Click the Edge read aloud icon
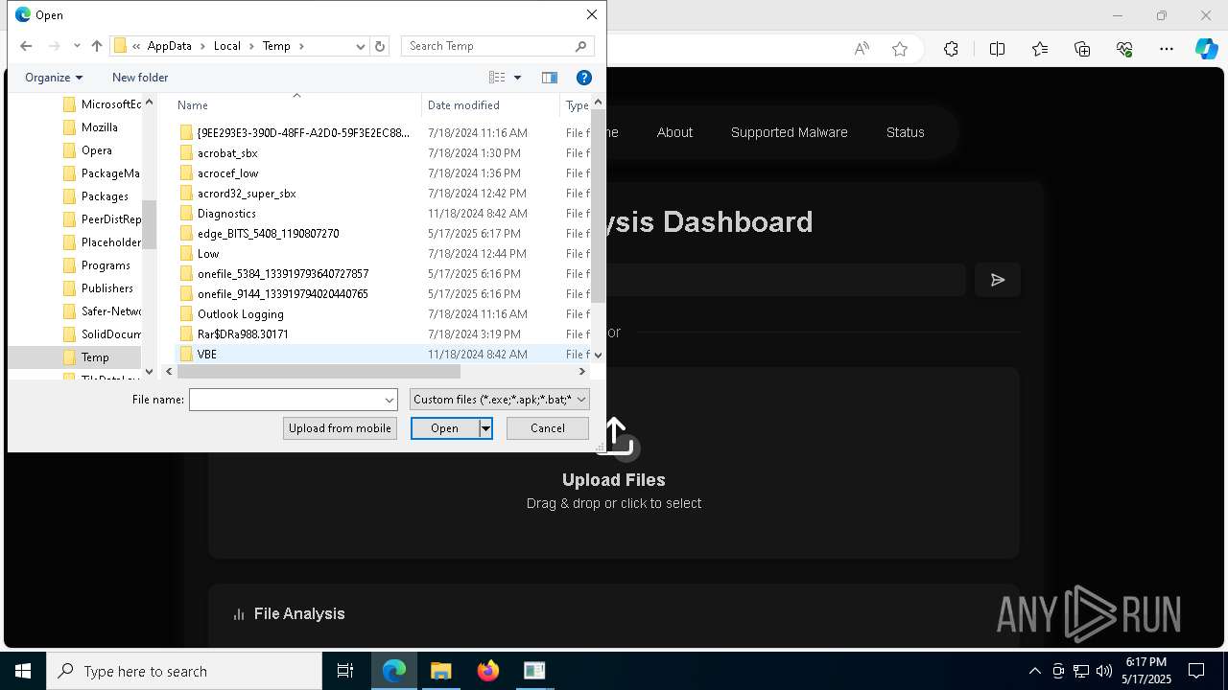The width and height of the screenshot is (1228, 690). coord(862,49)
